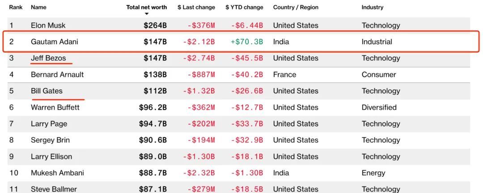
Task: Click Larry Ellison's name
Action: click(51, 156)
